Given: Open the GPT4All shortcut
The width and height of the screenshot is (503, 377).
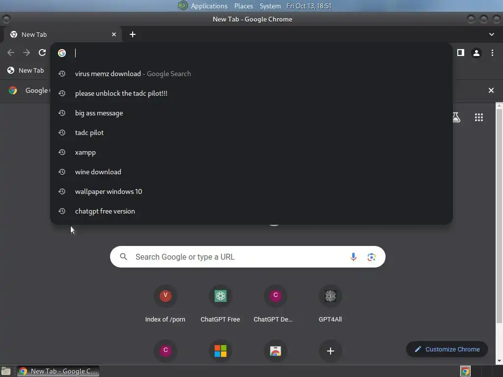Looking at the screenshot, I should tap(330, 304).
